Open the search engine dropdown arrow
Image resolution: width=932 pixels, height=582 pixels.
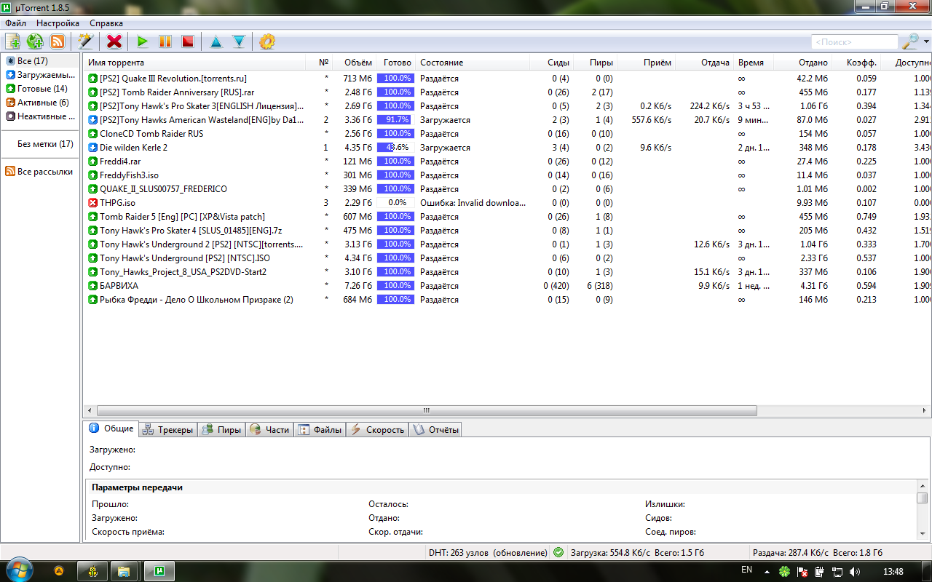(927, 42)
